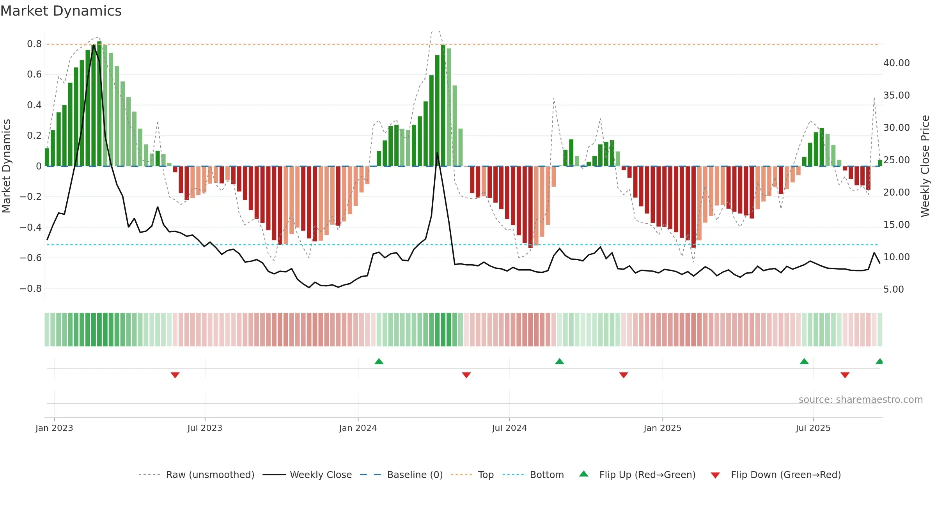Click the tallest green bar in early 2023
The width and height of the screenshot is (936, 526).
coord(99,104)
